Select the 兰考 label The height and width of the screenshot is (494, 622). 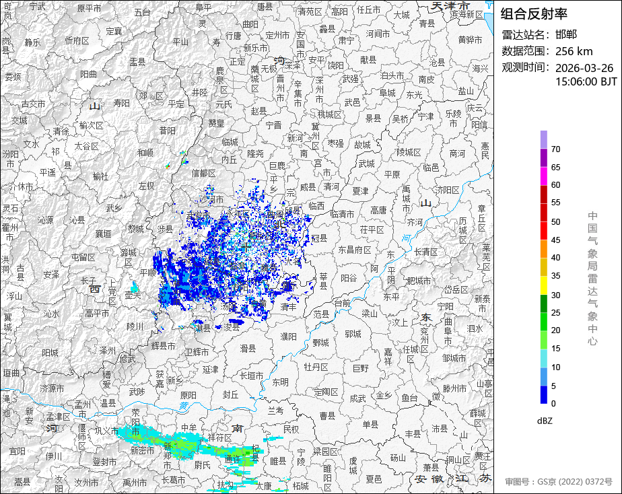click(x=276, y=411)
